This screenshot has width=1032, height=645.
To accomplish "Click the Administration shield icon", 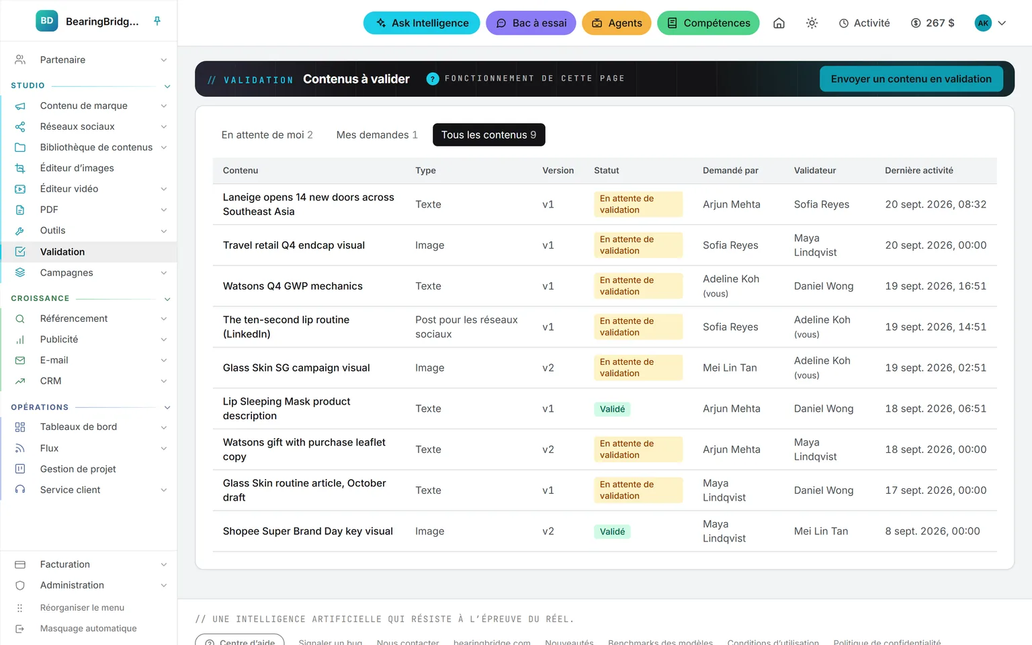I will 20,586.
